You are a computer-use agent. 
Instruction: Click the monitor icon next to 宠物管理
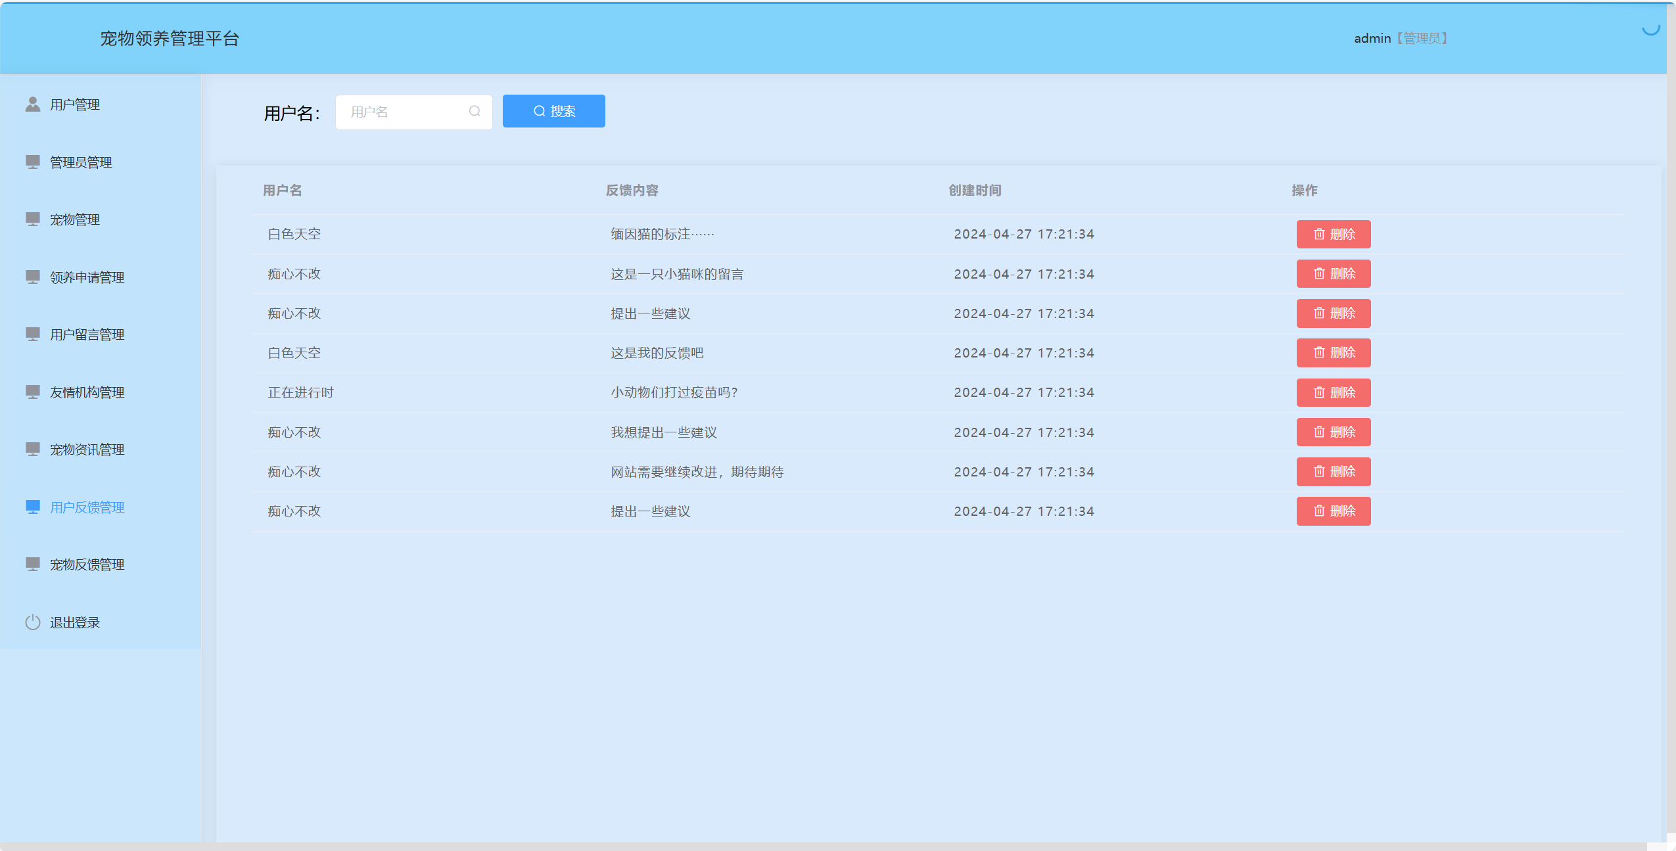pyautogui.click(x=33, y=219)
